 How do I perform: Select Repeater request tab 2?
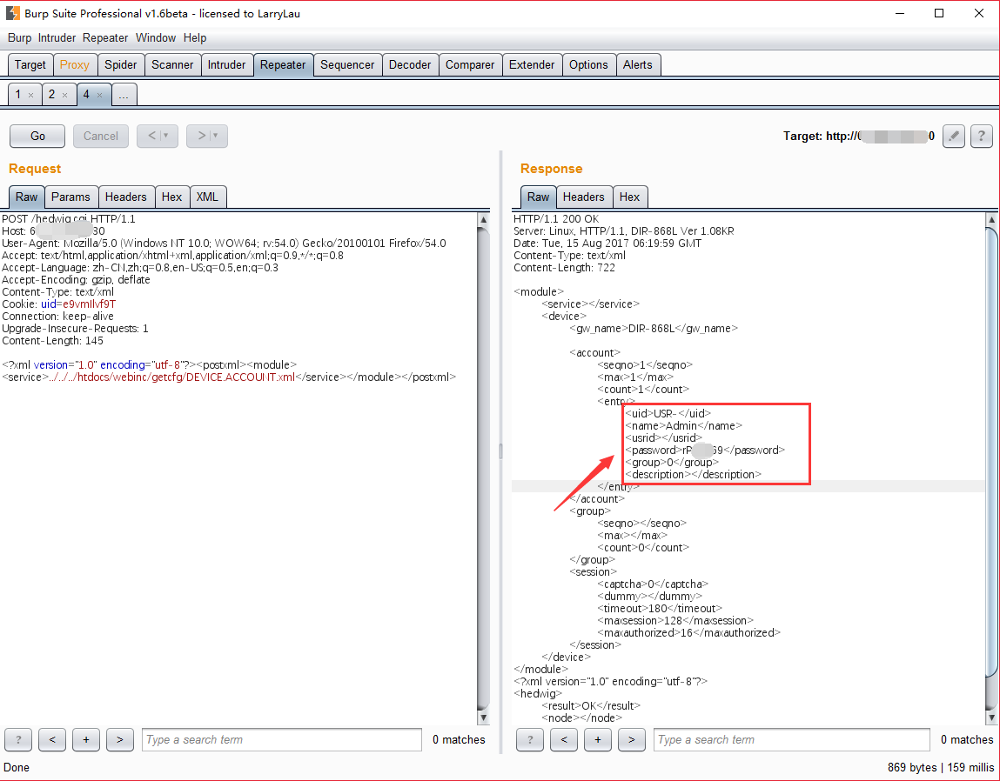(x=51, y=94)
